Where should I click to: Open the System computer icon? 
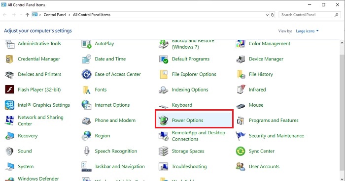9,167
